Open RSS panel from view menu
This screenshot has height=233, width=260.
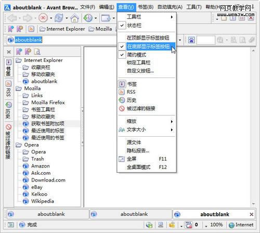pyautogui.click(x=147, y=92)
